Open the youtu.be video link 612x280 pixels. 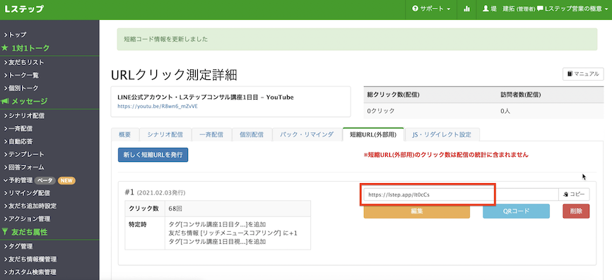(158, 106)
